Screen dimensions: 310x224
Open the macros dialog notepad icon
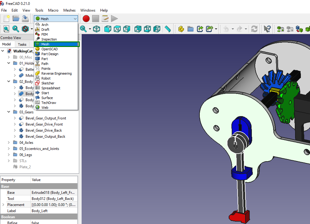pos(105,19)
